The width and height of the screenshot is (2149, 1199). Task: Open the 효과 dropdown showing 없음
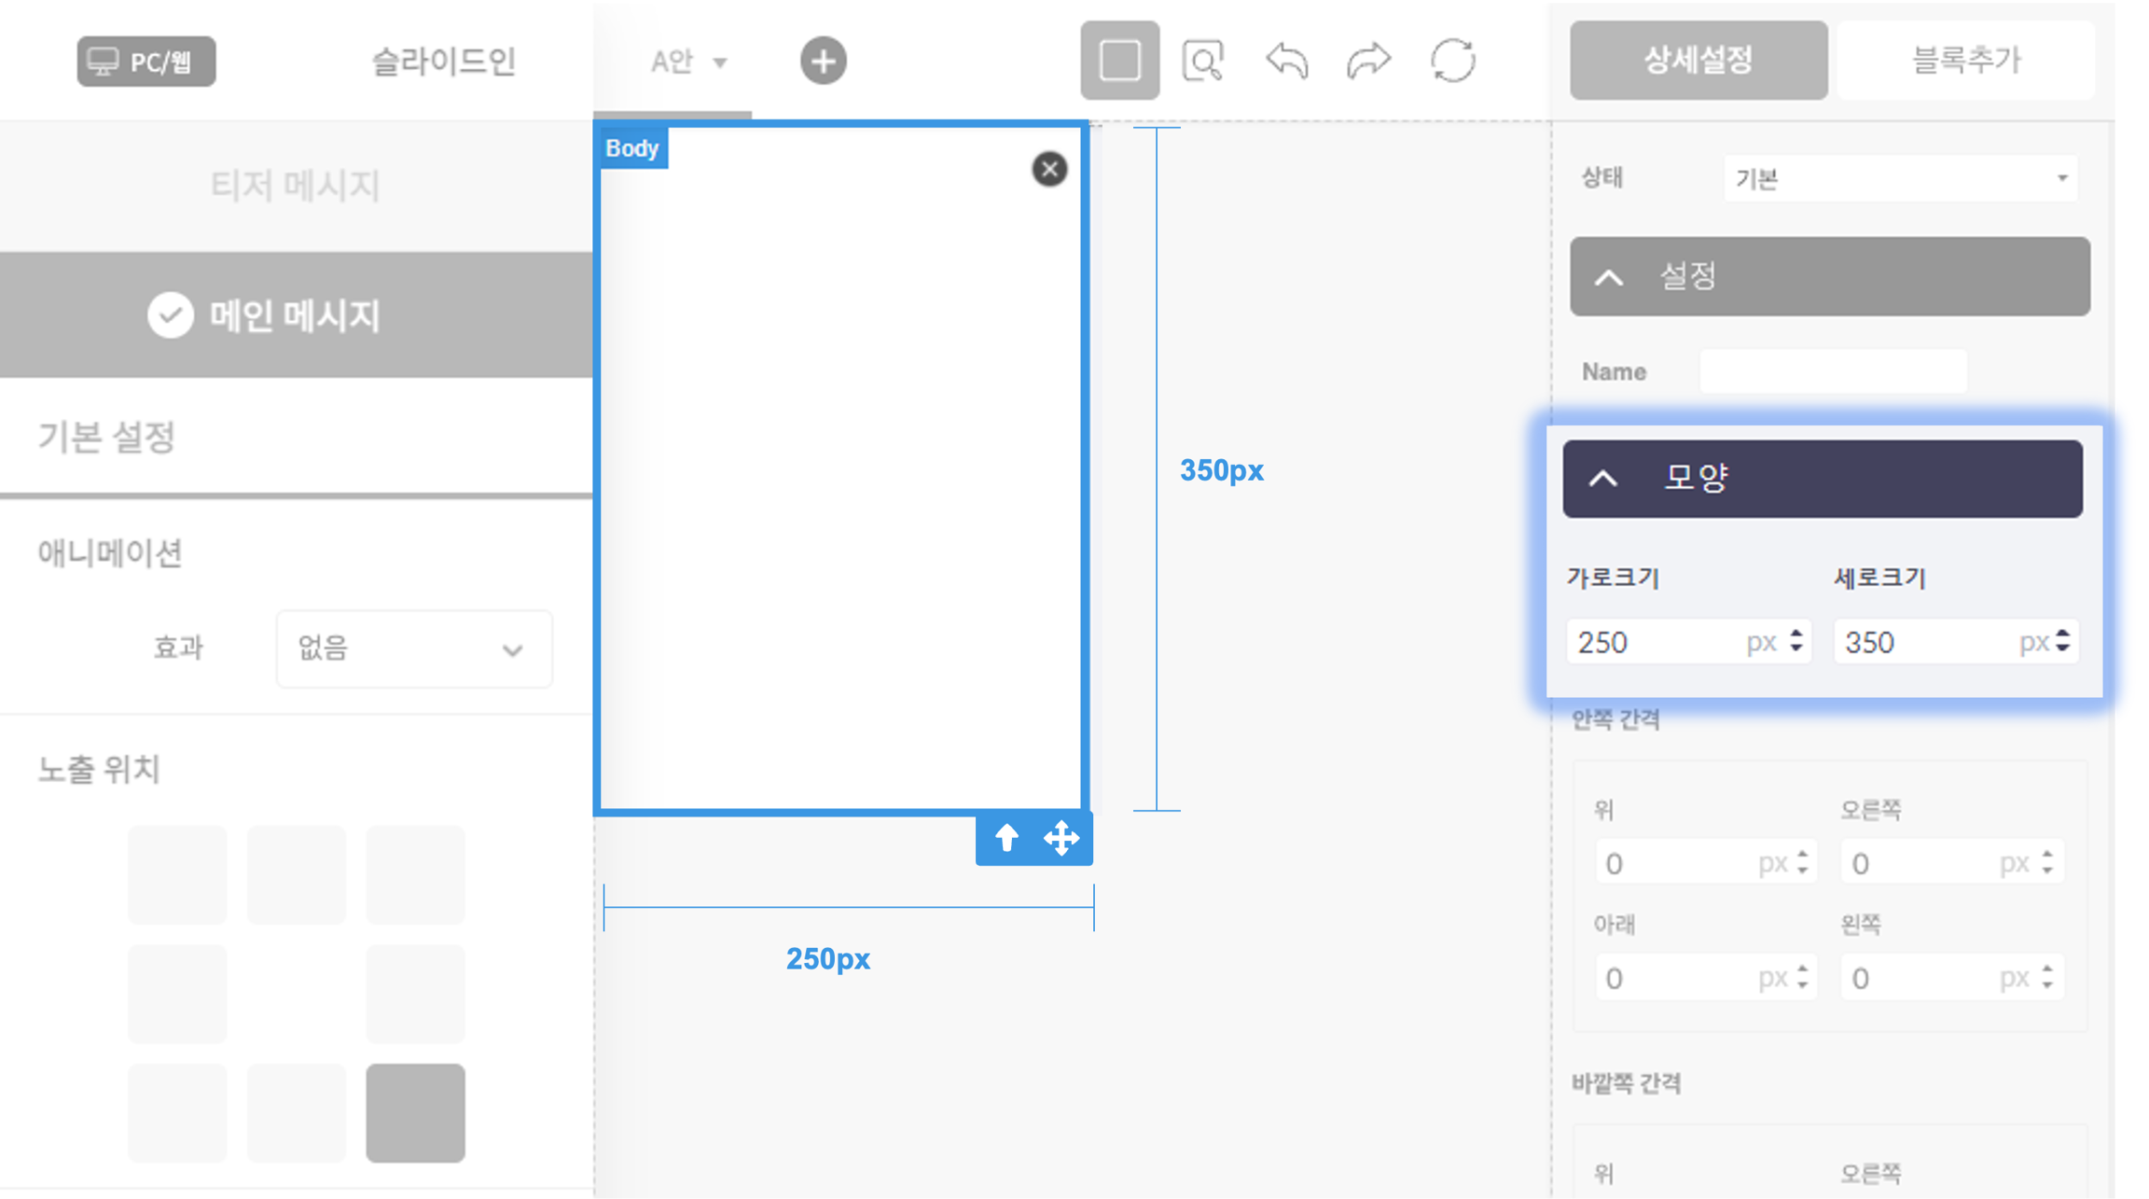[414, 648]
